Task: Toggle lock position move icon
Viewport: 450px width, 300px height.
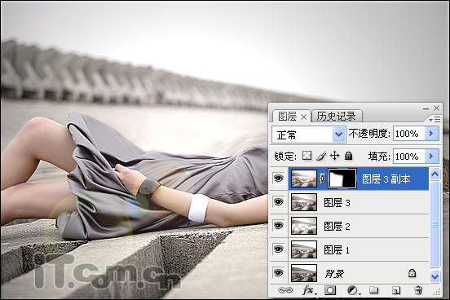Action: [334, 156]
